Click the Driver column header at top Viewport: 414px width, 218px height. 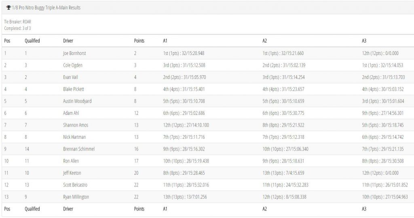pos(68,41)
